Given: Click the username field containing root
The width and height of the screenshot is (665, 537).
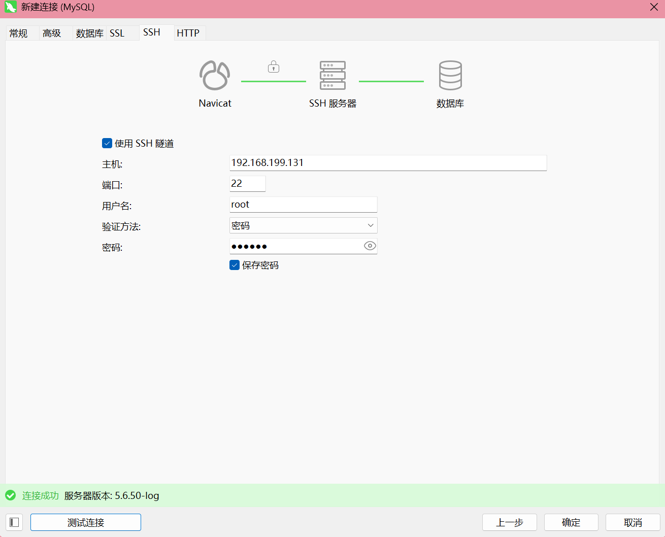Looking at the screenshot, I should pos(304,205).
